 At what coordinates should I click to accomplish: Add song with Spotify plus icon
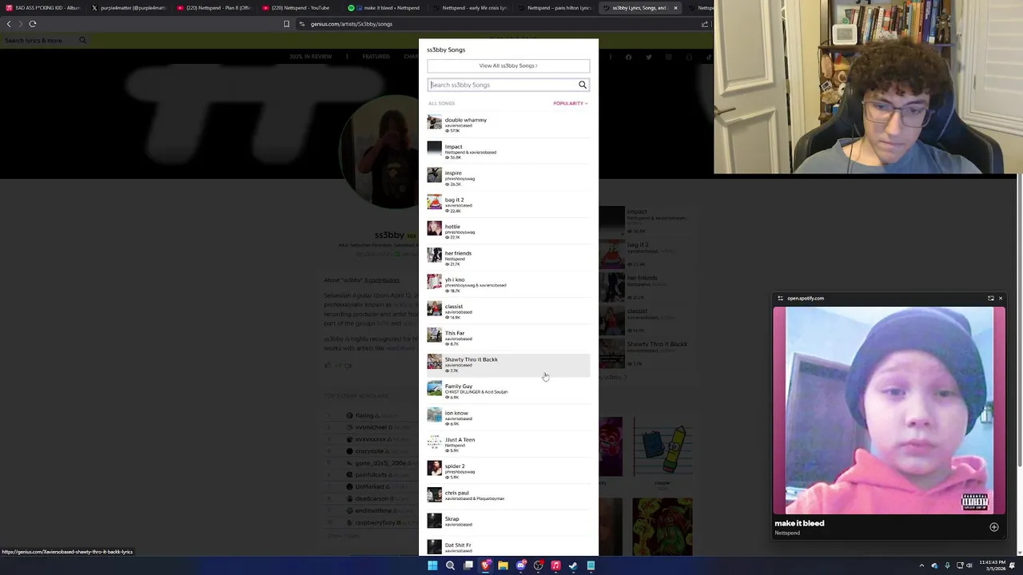pyautogui.click(x=993, y=527)
